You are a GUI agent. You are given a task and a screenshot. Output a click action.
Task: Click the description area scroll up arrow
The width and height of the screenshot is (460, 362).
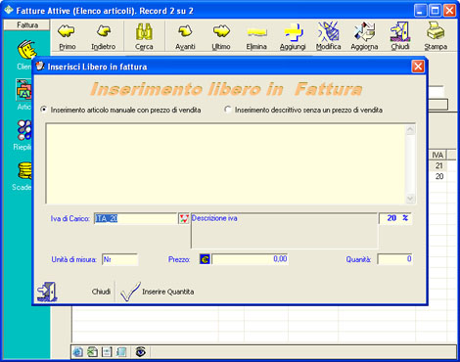pyautogui.click(x=410, y=130)
